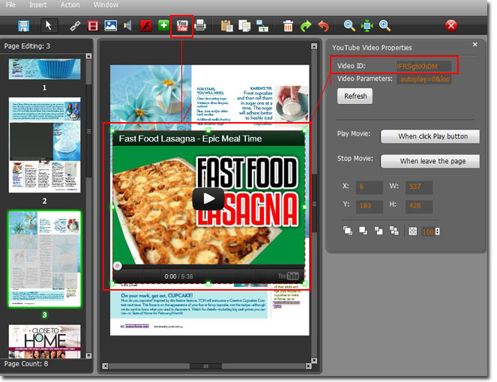497x382 pixels.
Task: Click the Video ID input field
Action: (424, 67)
